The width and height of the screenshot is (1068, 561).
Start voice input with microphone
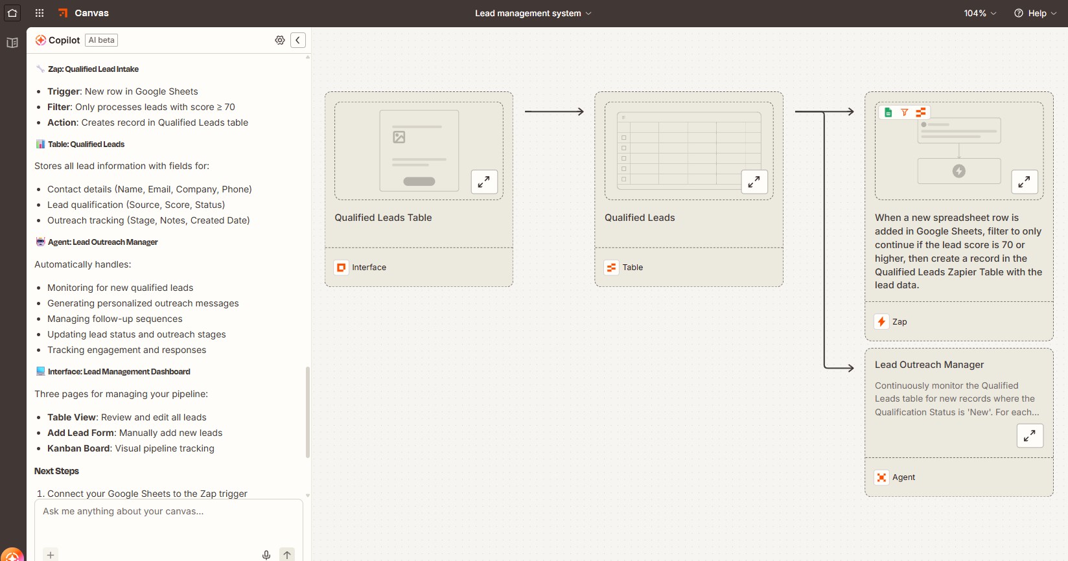[266, 555]
